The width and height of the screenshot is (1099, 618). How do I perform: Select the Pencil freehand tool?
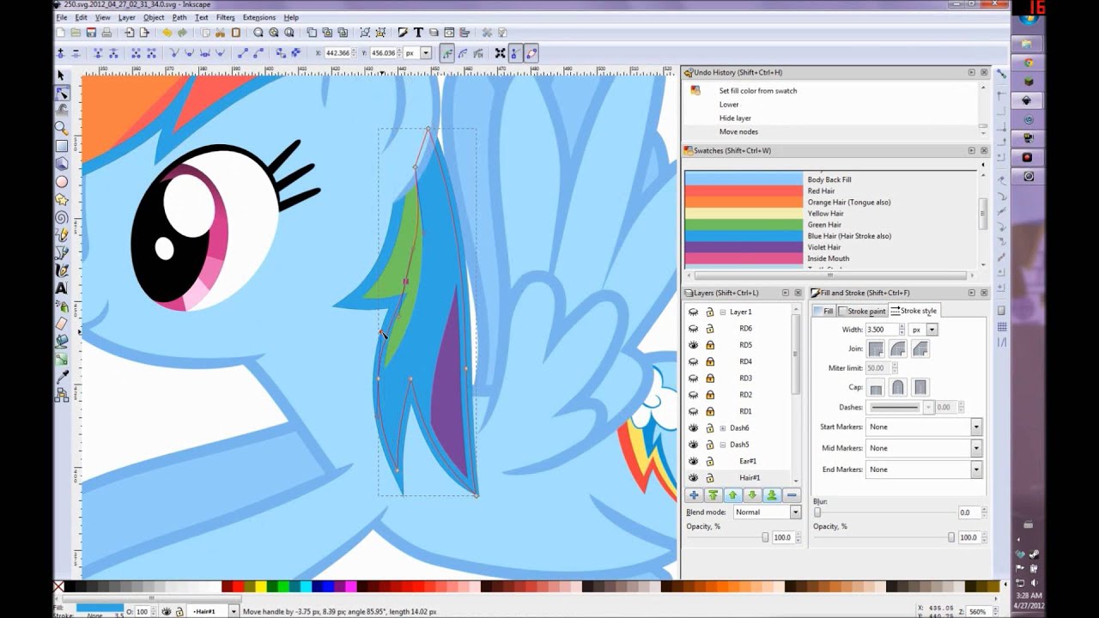point(61,235)
